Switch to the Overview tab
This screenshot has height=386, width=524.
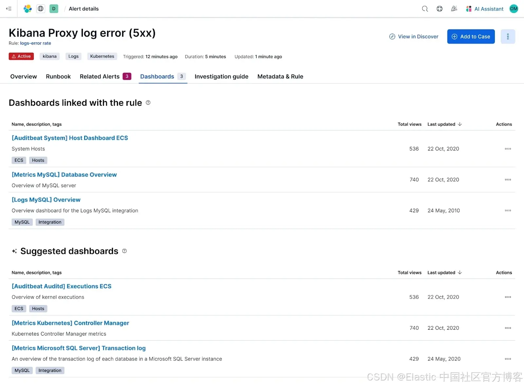point(24,77)
